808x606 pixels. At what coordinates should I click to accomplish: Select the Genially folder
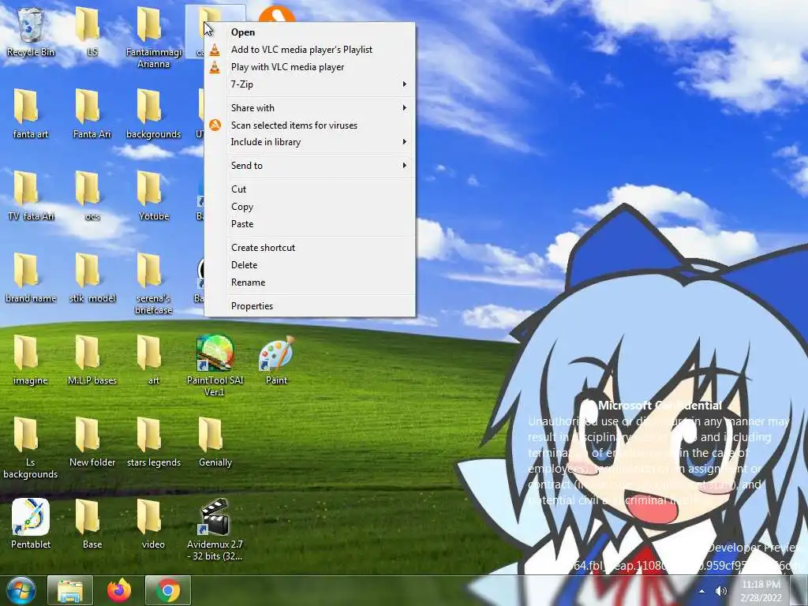[215, 442]
